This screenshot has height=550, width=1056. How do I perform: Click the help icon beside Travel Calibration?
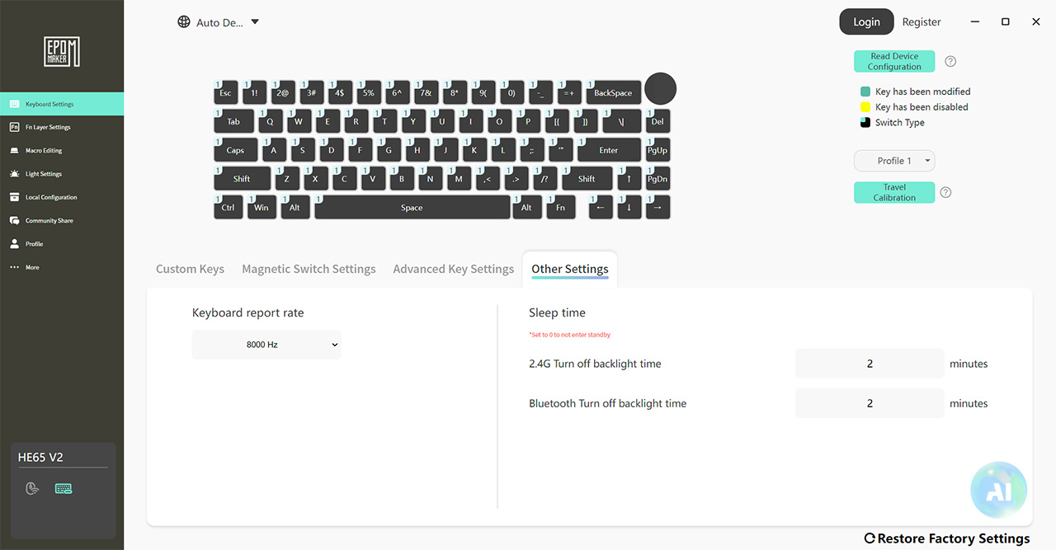pyautogui.click(x=946, y=193)
